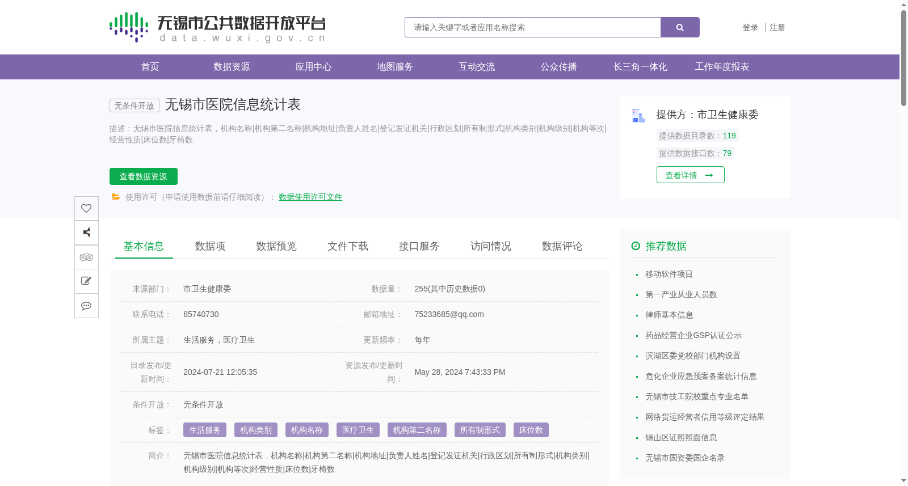Image resolution: width=908 pixels, height=486 pixels.
Task: Open recommended data 锡山区证照照面信息
Action: (x=681, y=437)
